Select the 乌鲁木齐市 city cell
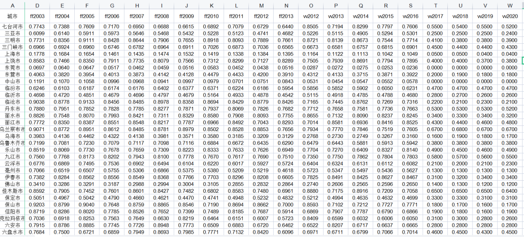 coord(12,143)
